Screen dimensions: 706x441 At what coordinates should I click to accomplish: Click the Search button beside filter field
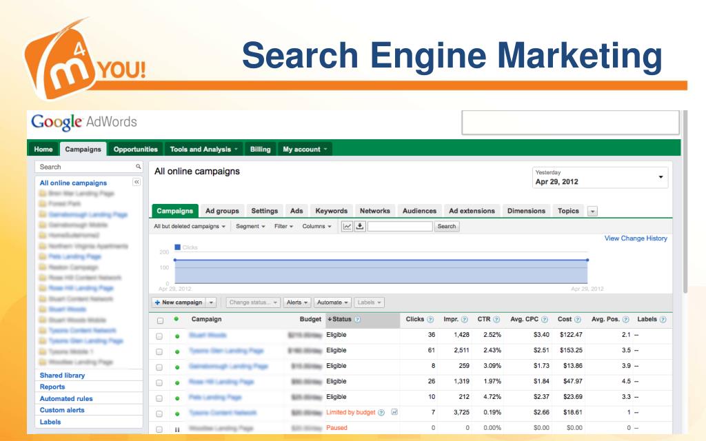(x=447, y=226)
